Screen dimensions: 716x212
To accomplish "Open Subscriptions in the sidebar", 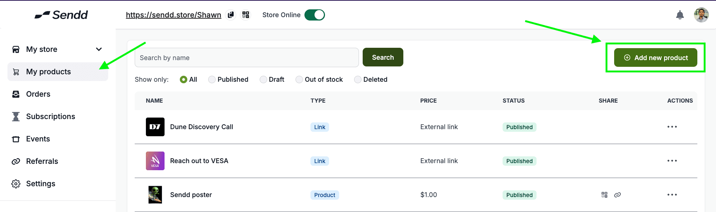I will [50, 116].
